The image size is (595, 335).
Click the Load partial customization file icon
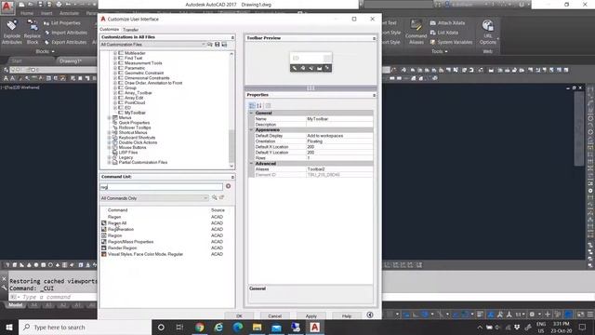[x=209, y=45]
